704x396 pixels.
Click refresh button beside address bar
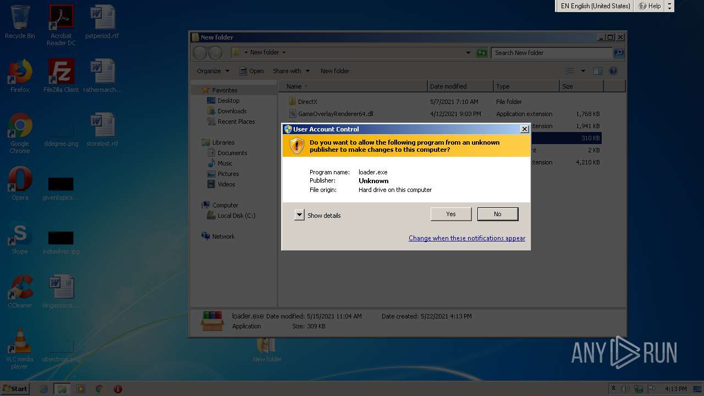click(x=482, y=53)
